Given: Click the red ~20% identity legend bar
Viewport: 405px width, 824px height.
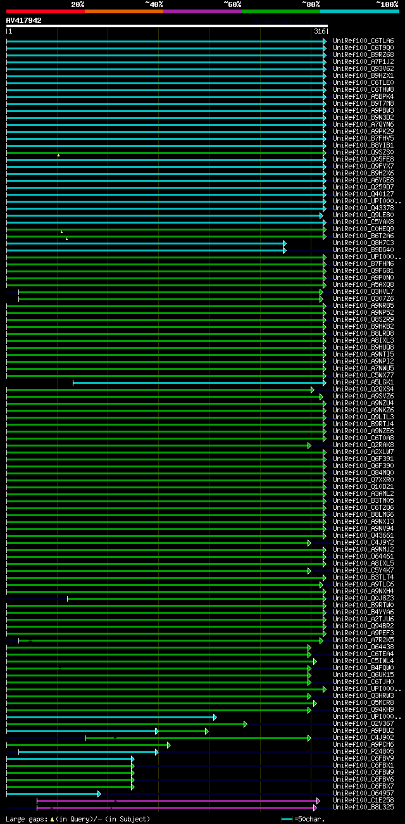Looking at the screenshot, I should point(46,11).
